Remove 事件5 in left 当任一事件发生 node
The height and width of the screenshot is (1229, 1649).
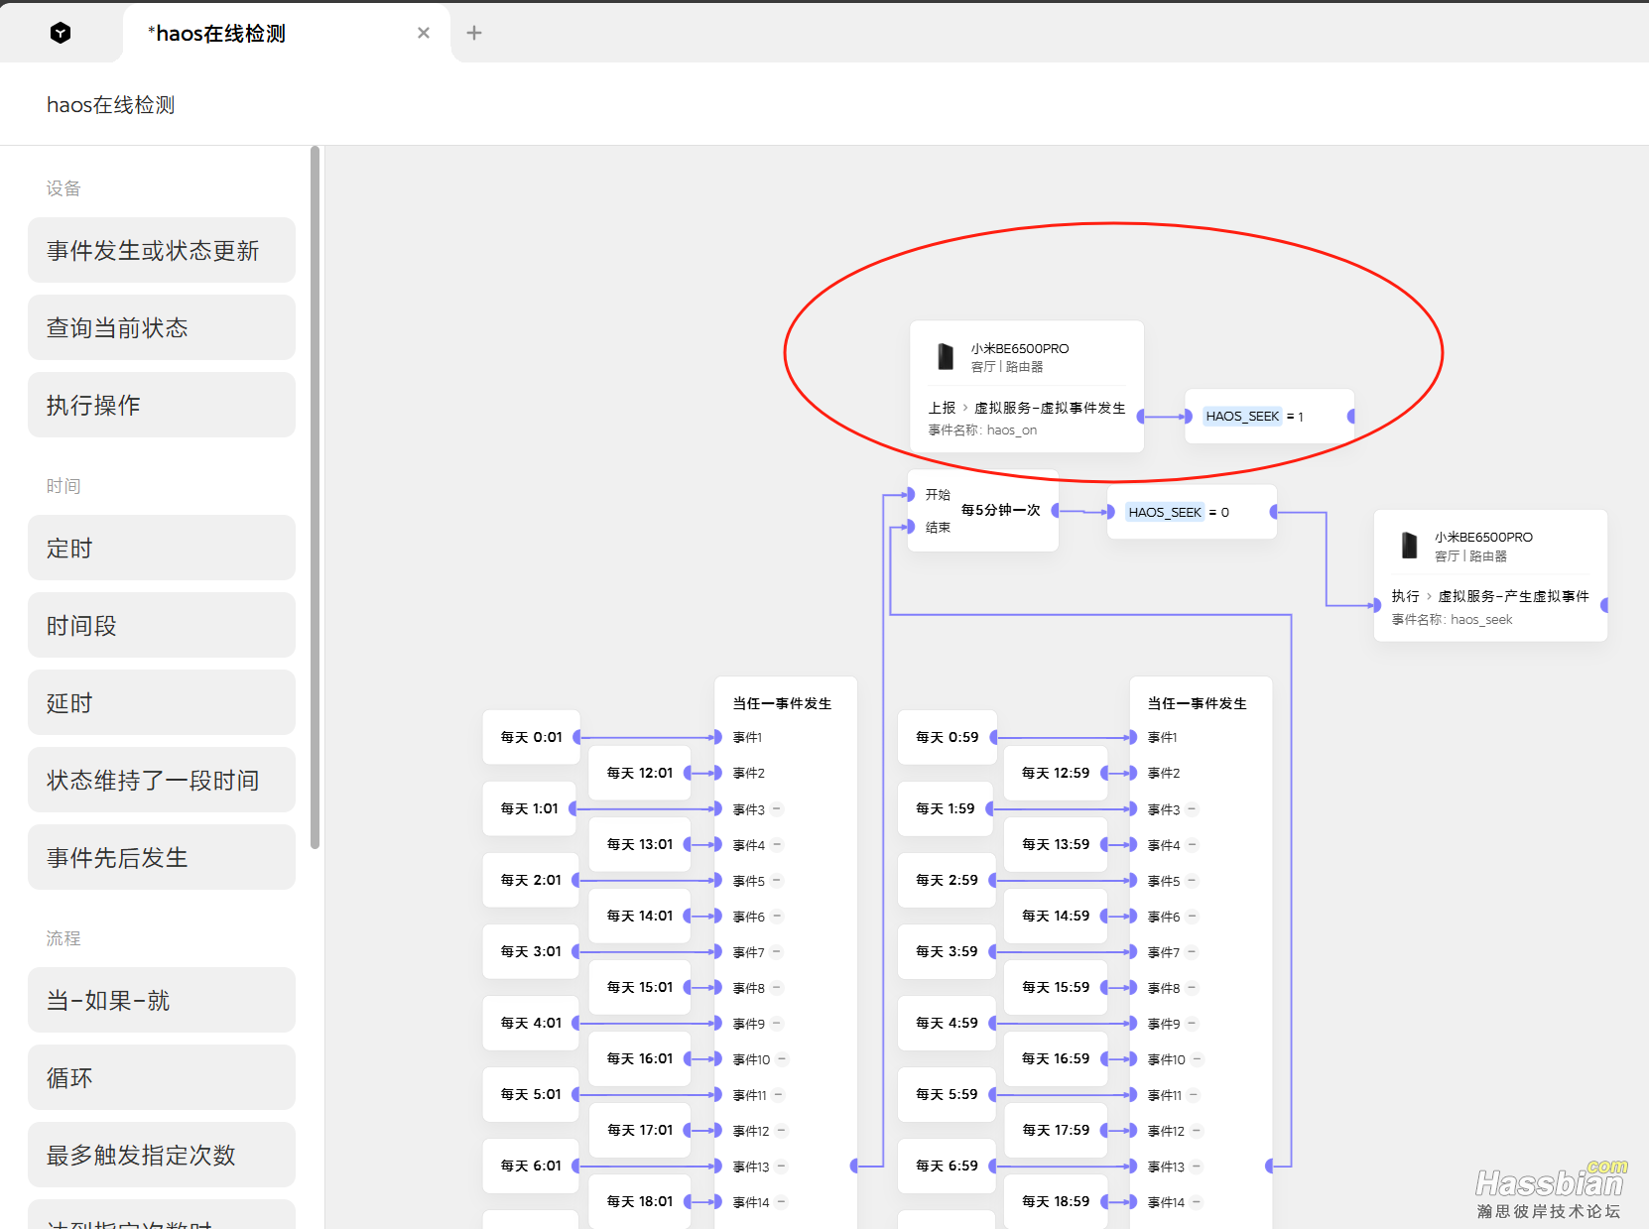point(777,881)
